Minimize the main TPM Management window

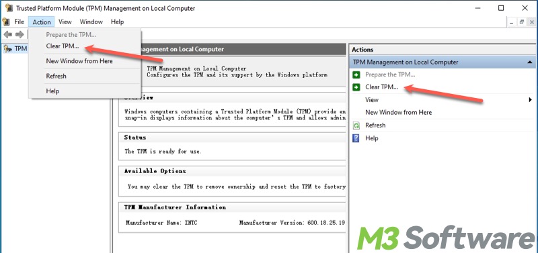click(477, 8)
